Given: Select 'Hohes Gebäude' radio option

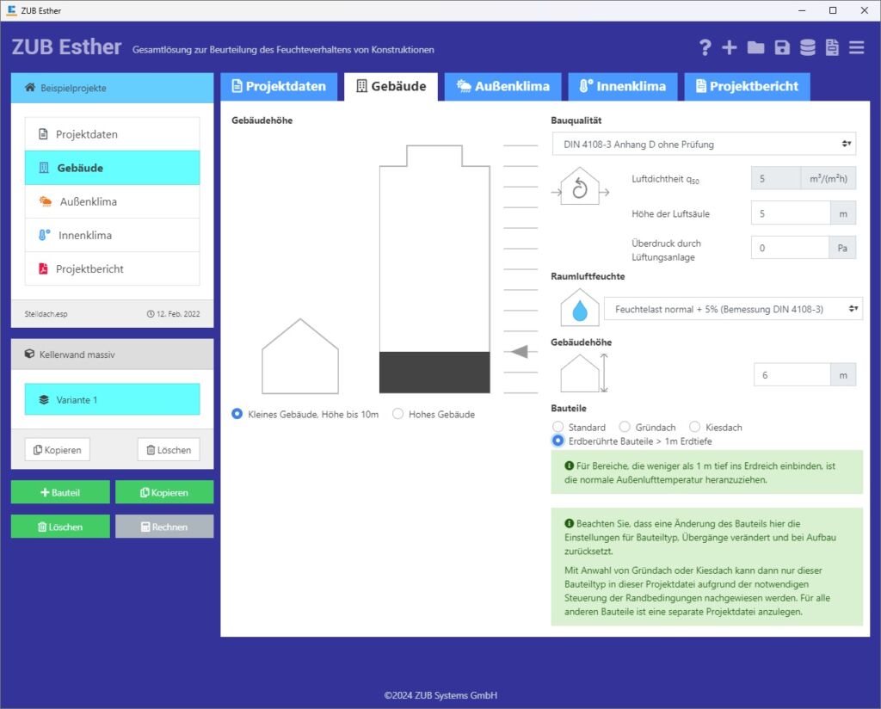Looking at the screenshot, I should [x=398, y=414].
